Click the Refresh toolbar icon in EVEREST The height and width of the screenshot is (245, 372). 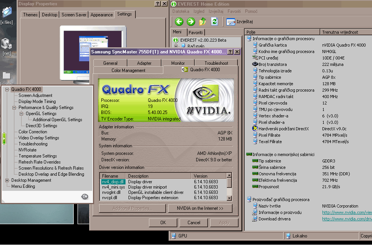point(215,22)
